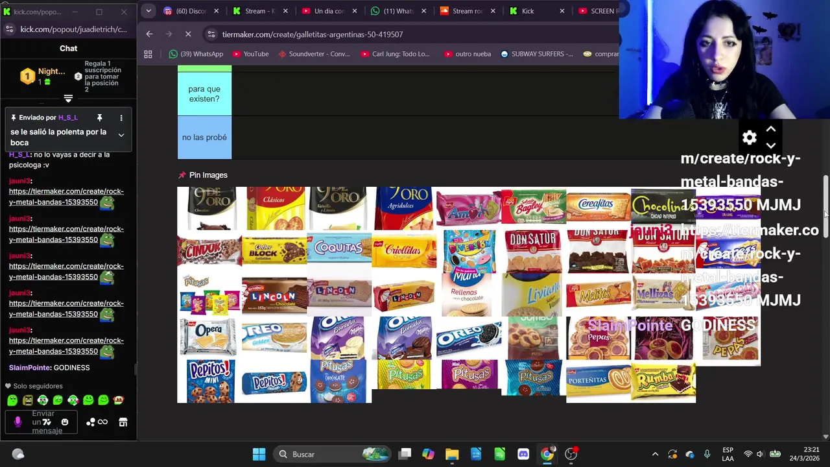
Task: Open the Windows Start menu
Action: [259, 454]
